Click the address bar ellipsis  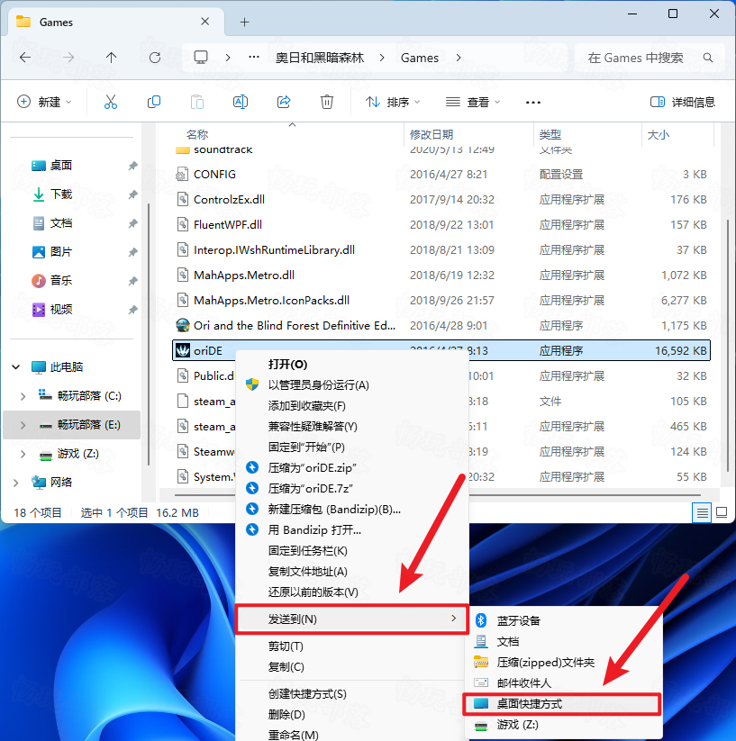click(x=254, y=58)
